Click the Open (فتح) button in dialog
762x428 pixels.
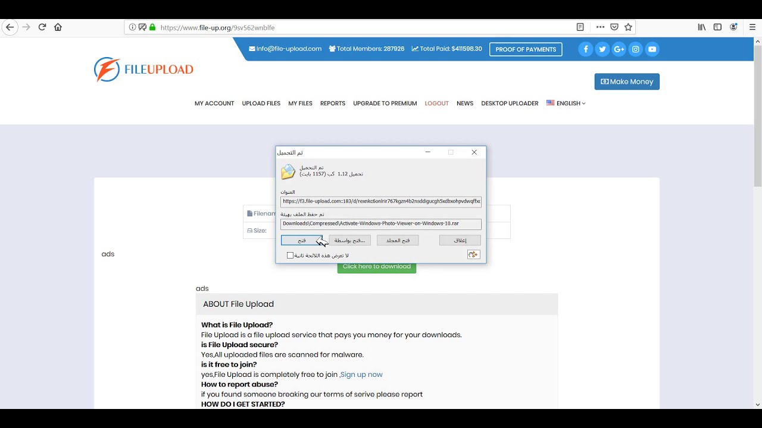[302, 240]
